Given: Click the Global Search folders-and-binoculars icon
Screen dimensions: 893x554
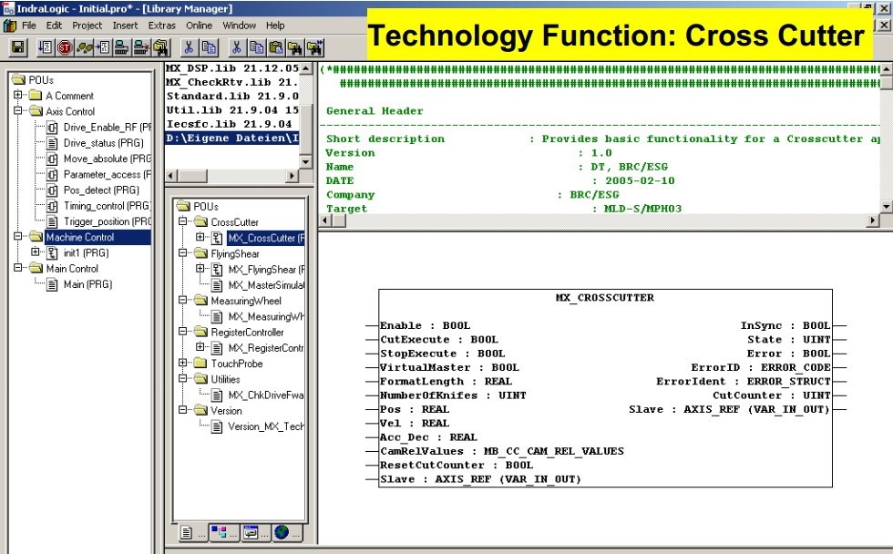Looking at the screenshot, I should point(161,47).
